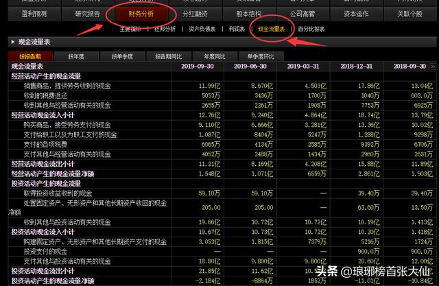Screen dimensions: 439x286
Task: Select the row 收到其他与投资活动有关的现金
Action: pyautogui.click(x=222, y=222)
